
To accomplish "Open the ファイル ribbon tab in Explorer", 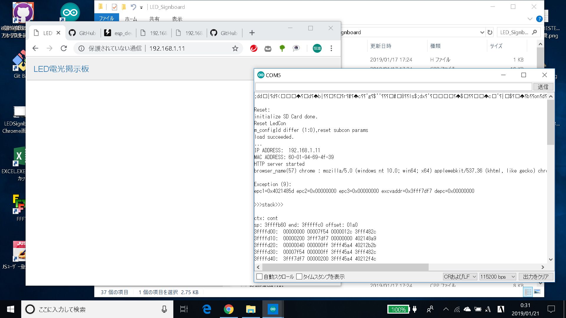I will point(106,18).
